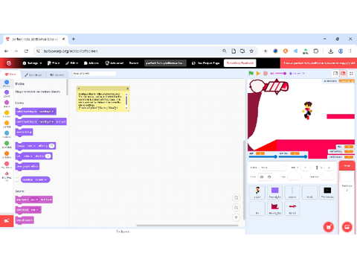Select the Events block category
The width and height of the screenshot is (357, 268).
click(7, 114)
